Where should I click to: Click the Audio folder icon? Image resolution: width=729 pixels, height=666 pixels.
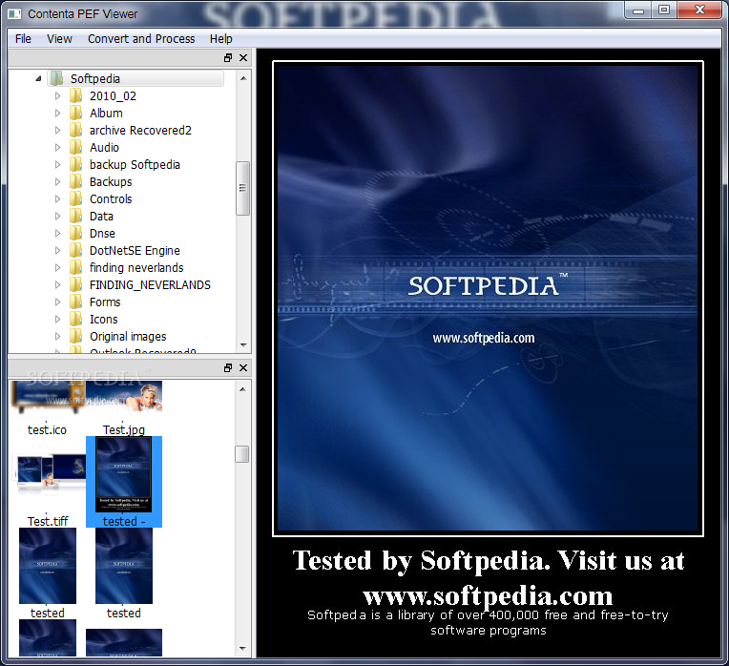75,147
